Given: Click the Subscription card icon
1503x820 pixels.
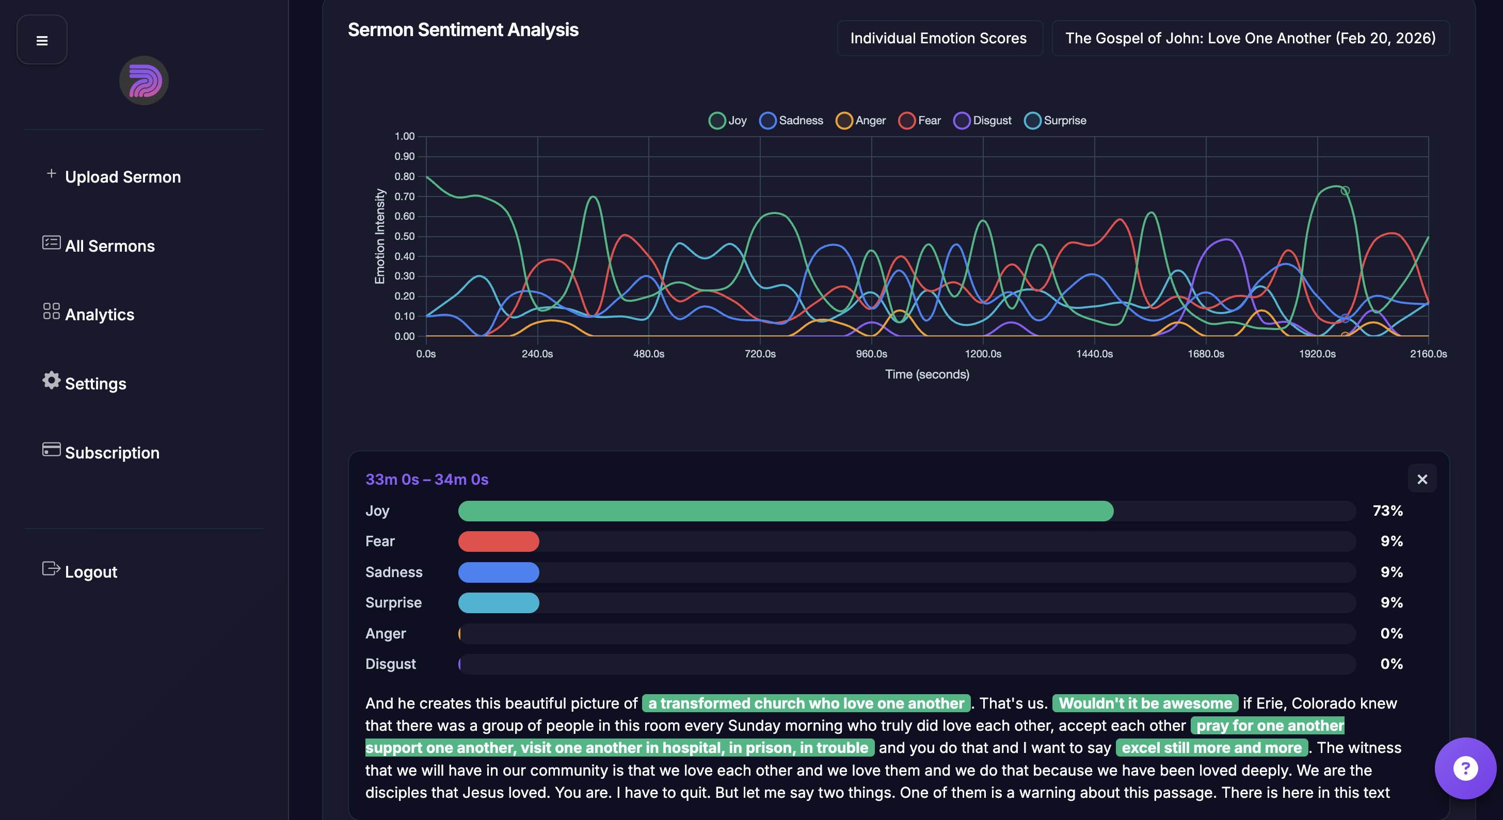Looking at the screenshot, I should click(x=51, y=449).
